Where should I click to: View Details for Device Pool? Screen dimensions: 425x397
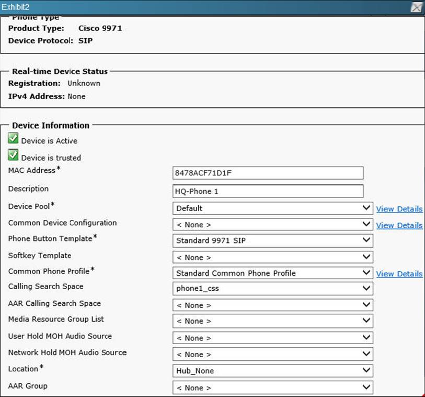[x=399, y=209]
